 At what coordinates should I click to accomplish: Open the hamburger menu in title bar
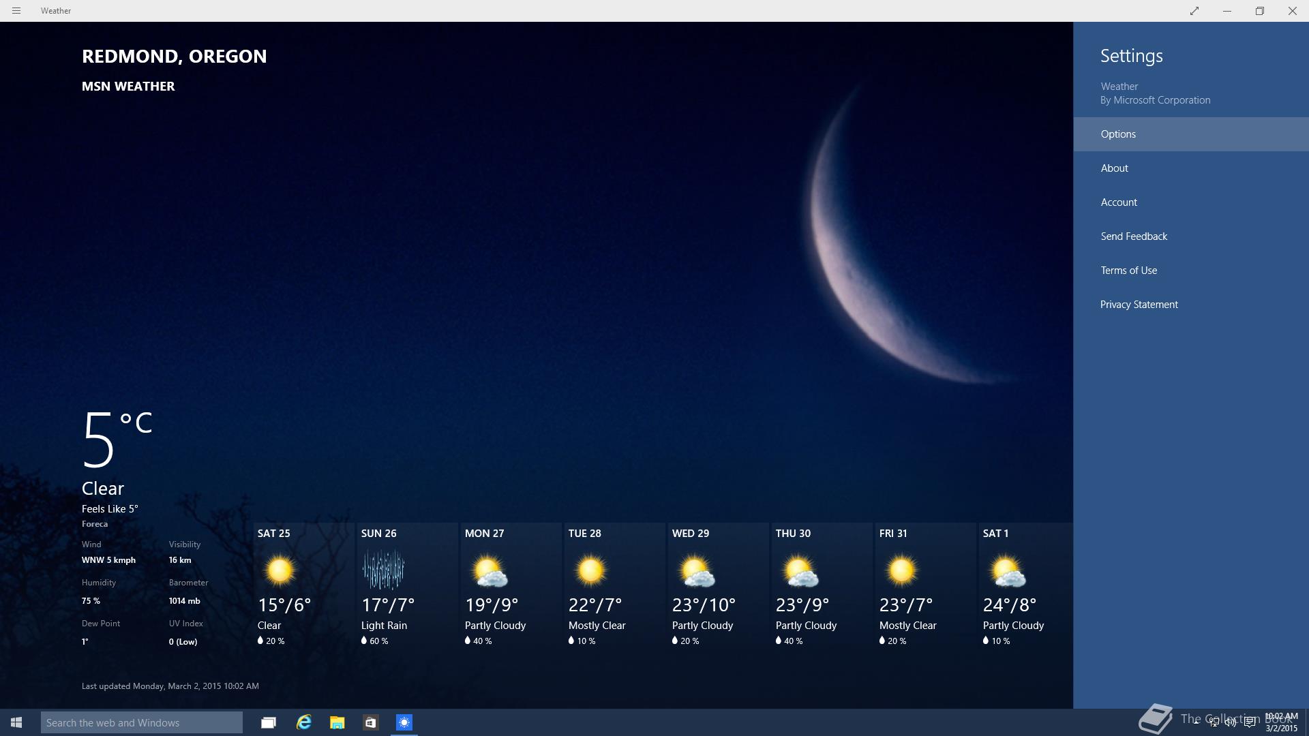pos(16,11)
